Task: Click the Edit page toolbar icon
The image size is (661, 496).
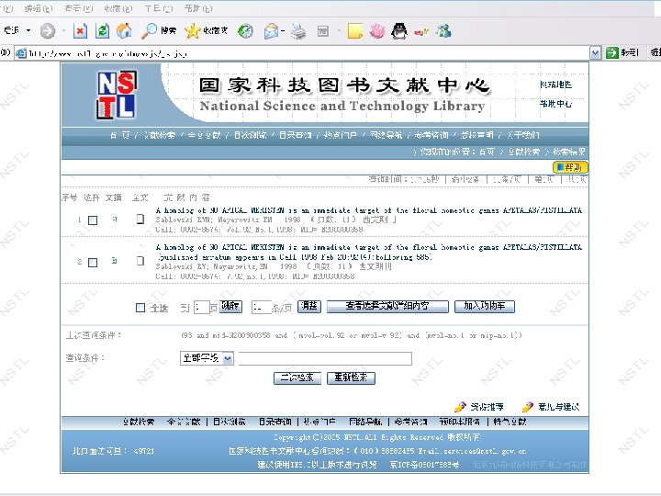Action: pos(323,31)
